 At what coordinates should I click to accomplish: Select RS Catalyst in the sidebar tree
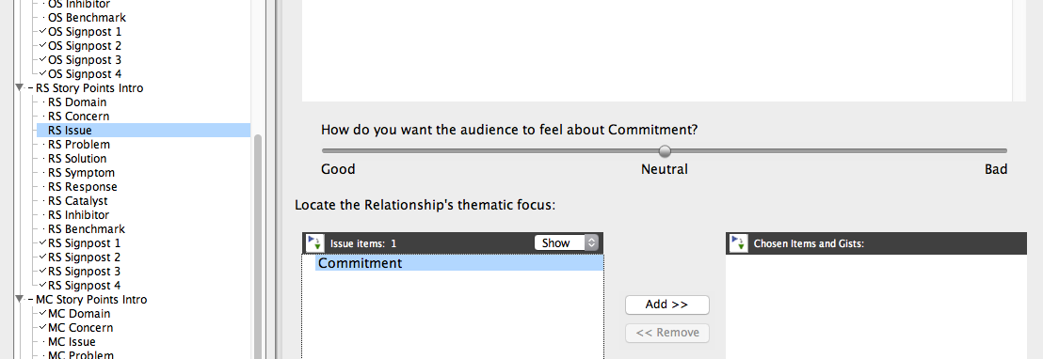tap(78, 201)
